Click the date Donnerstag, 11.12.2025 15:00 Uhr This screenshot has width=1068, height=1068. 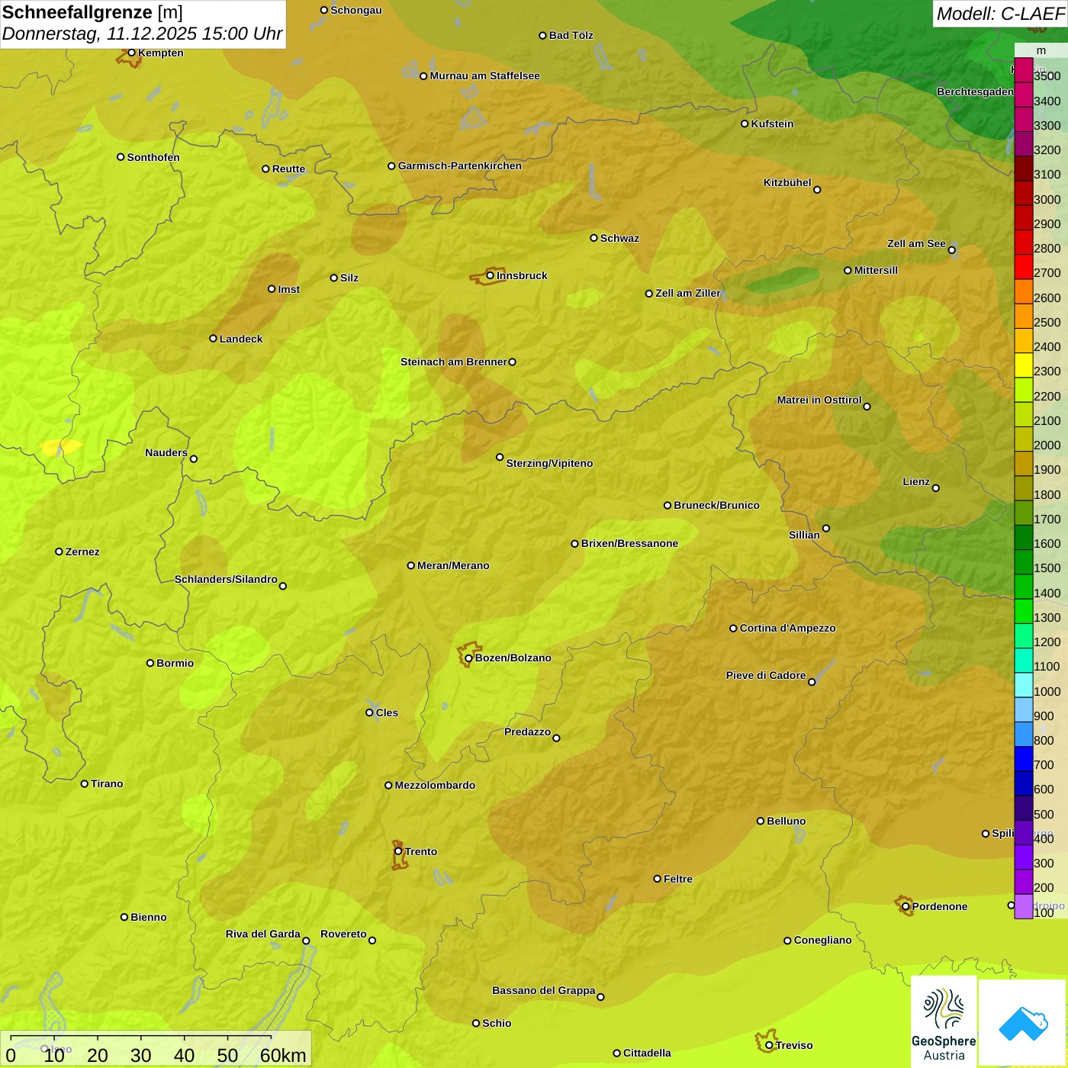(142, 34)
